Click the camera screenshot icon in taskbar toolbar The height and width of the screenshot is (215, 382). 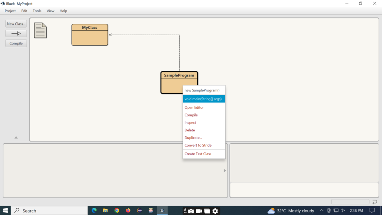(x=191, y=211)
